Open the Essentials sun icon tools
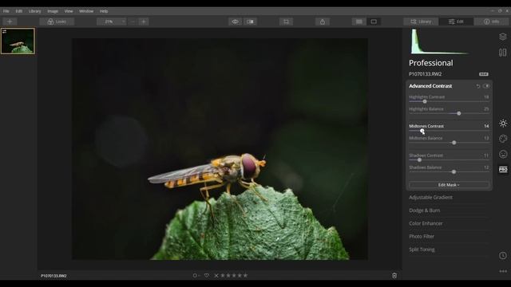The width and height of the screenshot is (511, 287). tap(503, 124)
